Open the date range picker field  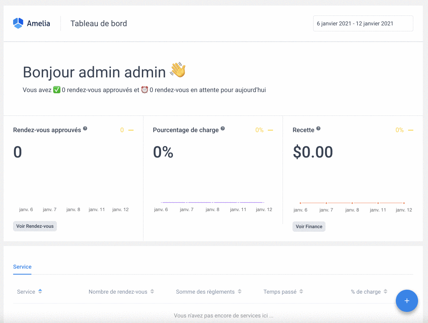coord(363,23)
